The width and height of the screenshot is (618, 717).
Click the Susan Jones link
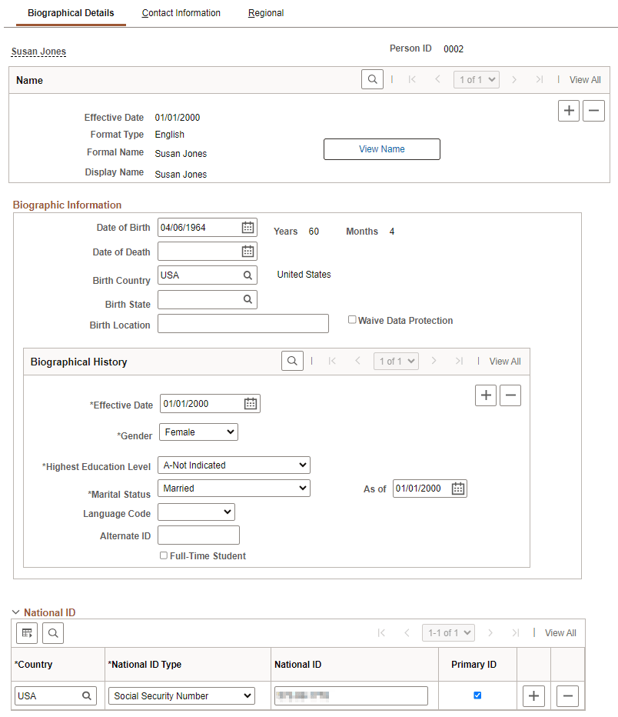[x=38, y=52]
